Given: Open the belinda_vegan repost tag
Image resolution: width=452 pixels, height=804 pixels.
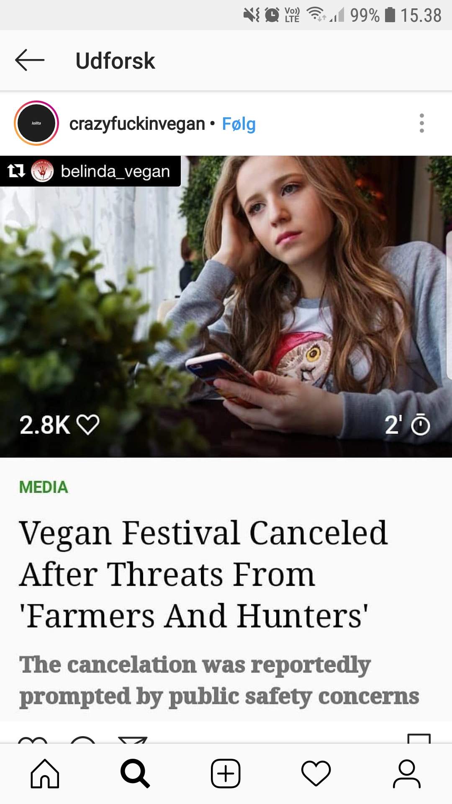Looking at the screenshot, I should point(115,171).
